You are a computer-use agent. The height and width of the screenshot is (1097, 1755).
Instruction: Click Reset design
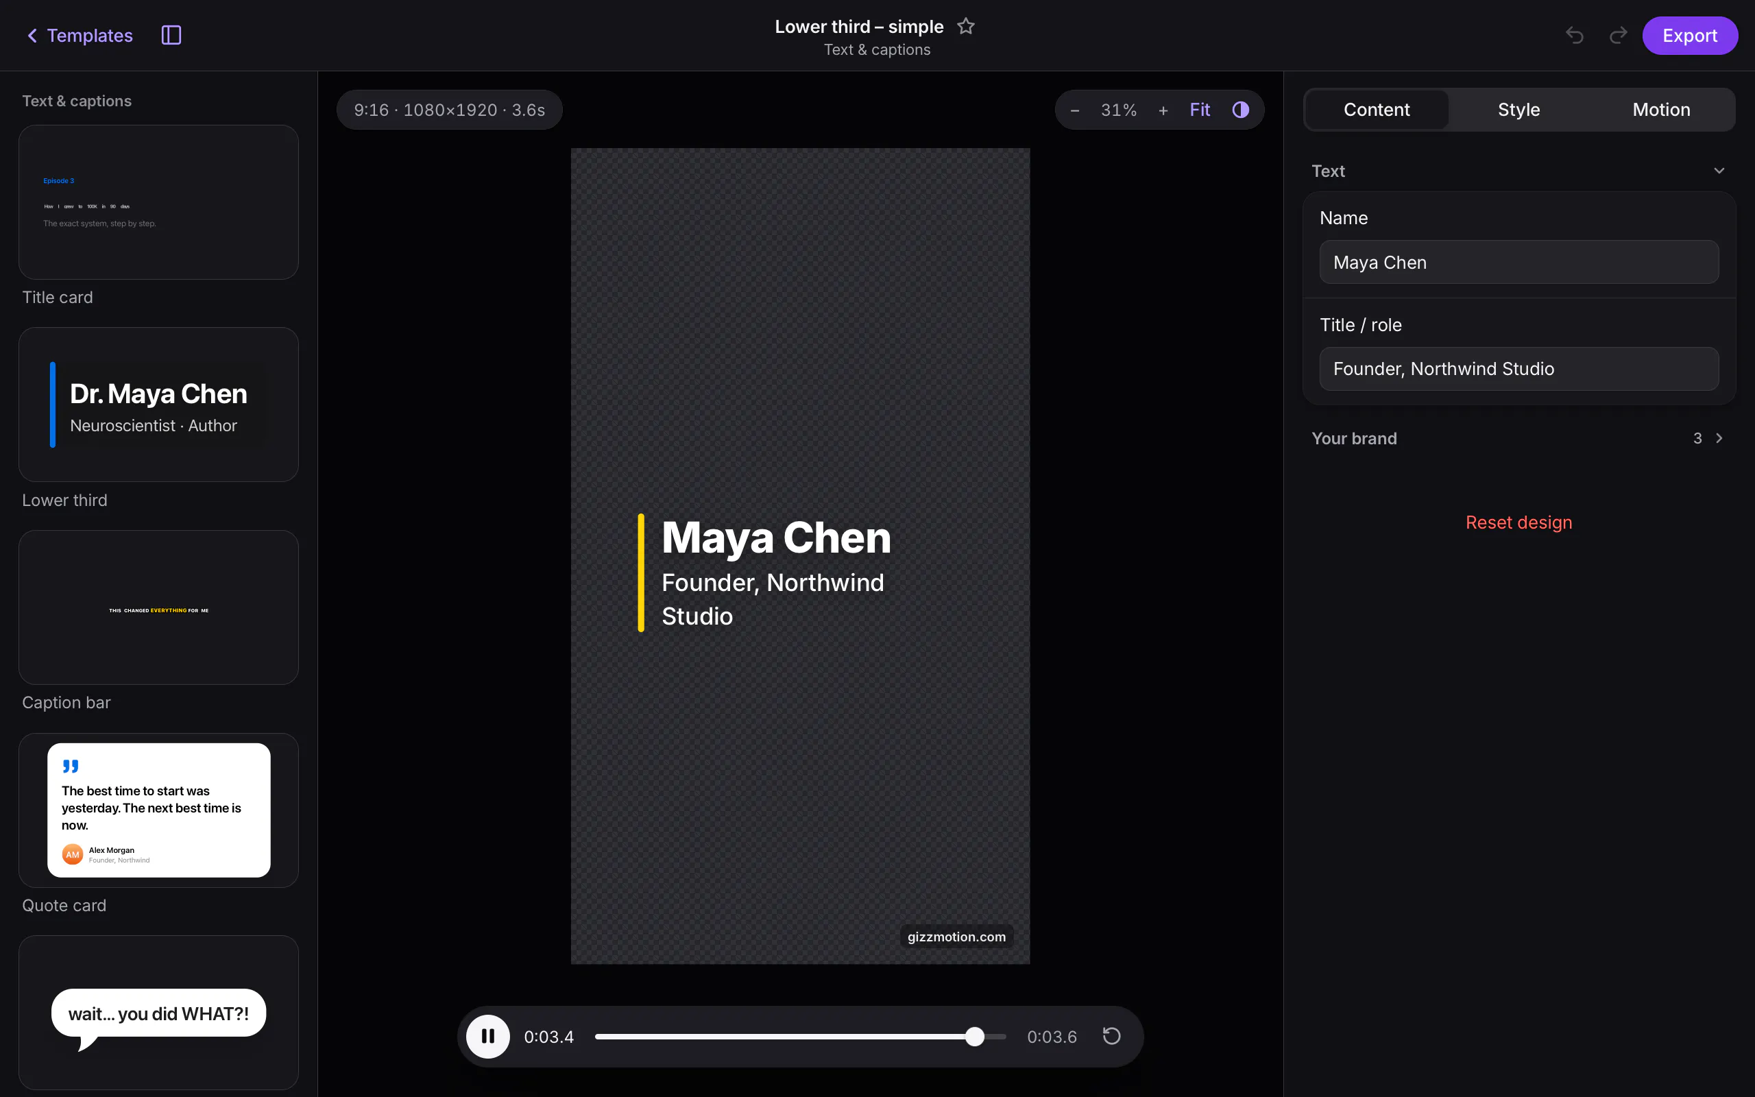tap(1518, 522)
